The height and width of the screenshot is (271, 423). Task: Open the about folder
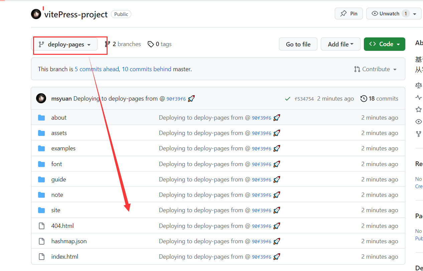click(59, 118)
